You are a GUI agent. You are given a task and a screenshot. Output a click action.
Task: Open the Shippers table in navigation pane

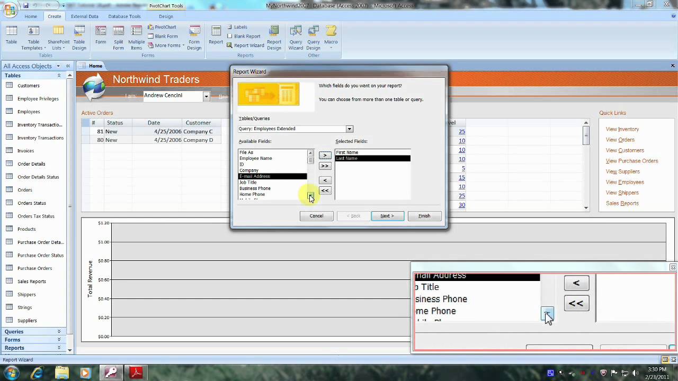(x=26, y=294)
